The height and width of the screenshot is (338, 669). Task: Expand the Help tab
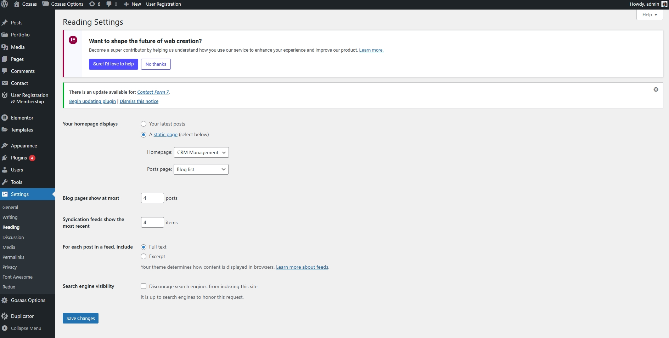[x=650, y=15]
